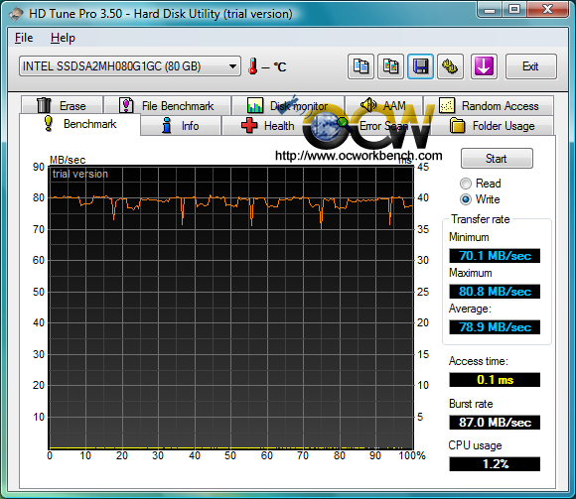The height and width of the screenshot is (499, 576).
Task: Click the Maximum value 80.8 MB/sec
Action: click(x=495, y=292)
